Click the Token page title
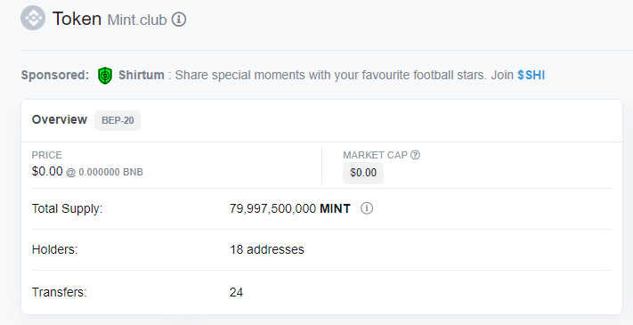Image resolution: width=633 pixels, height=325 pixels. (77, 19)
